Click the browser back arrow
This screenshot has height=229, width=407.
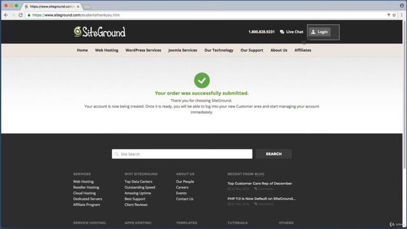(6, 15)
